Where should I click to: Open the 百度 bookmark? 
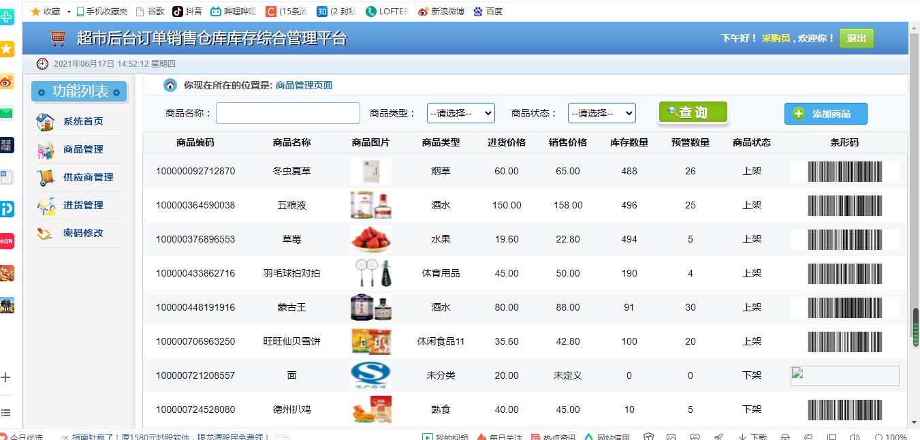click(x=488, y=12)
